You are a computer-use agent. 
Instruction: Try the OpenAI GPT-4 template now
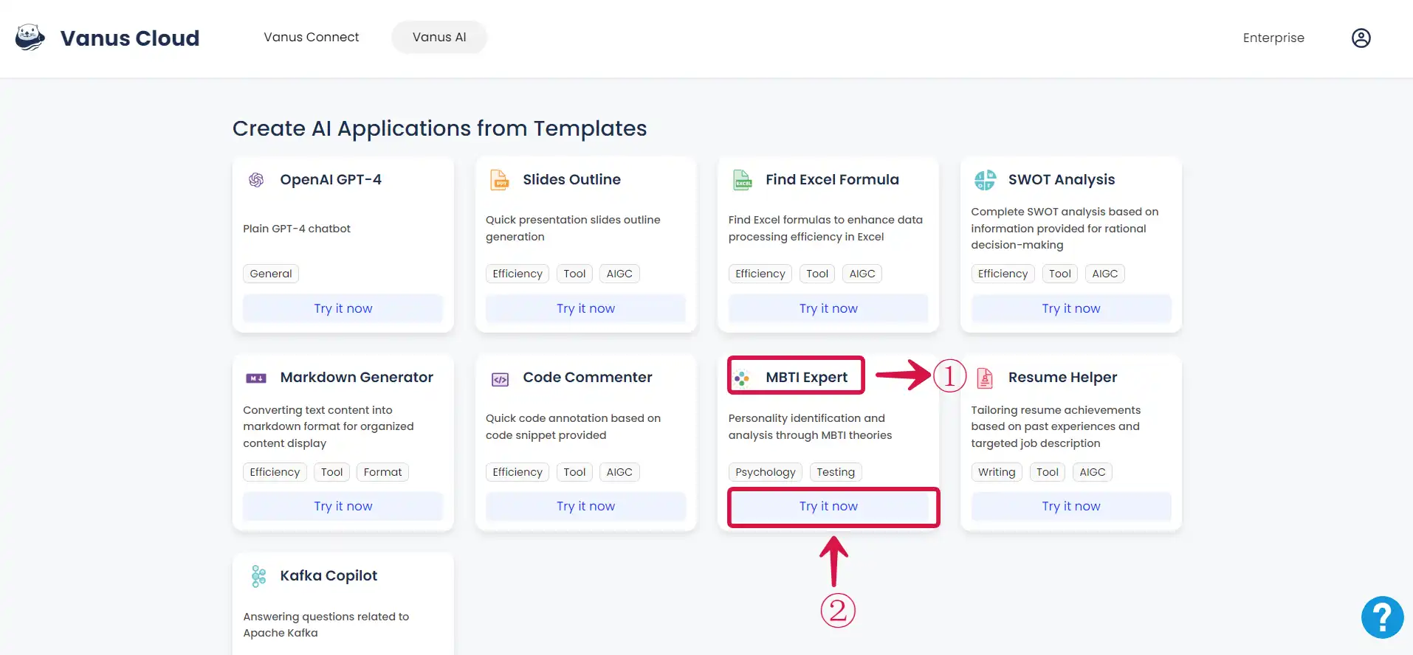[343, 308]
